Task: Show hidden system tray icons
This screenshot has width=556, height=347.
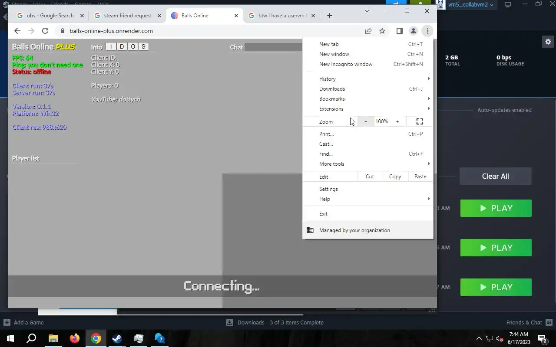Action: [479, 338]
